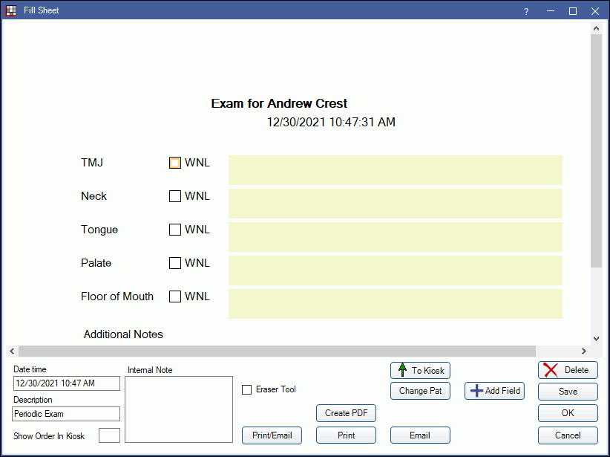Click the TMJ notes text field
This screenshot has width=610, height=457.
(396, 170)
